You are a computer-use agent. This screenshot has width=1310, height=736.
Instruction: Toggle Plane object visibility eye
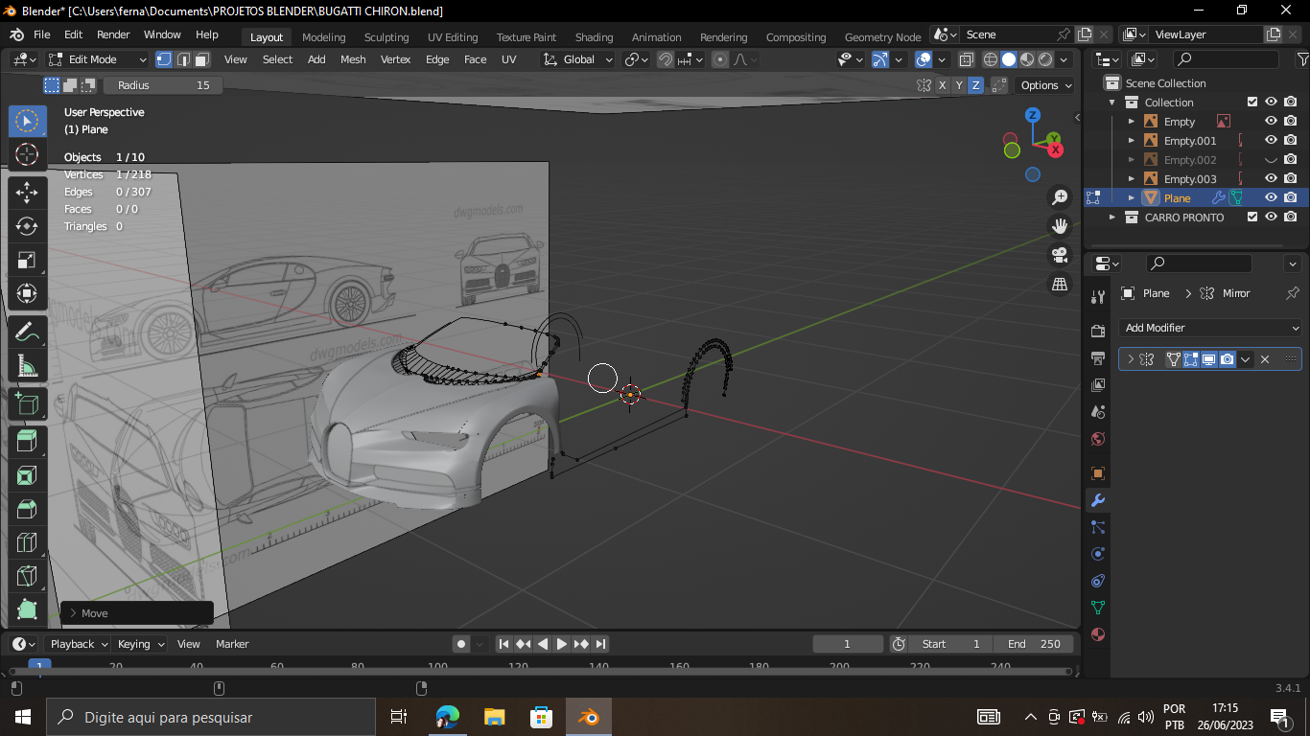1271,198
